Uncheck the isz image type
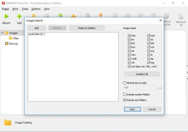 pos(149,39)
